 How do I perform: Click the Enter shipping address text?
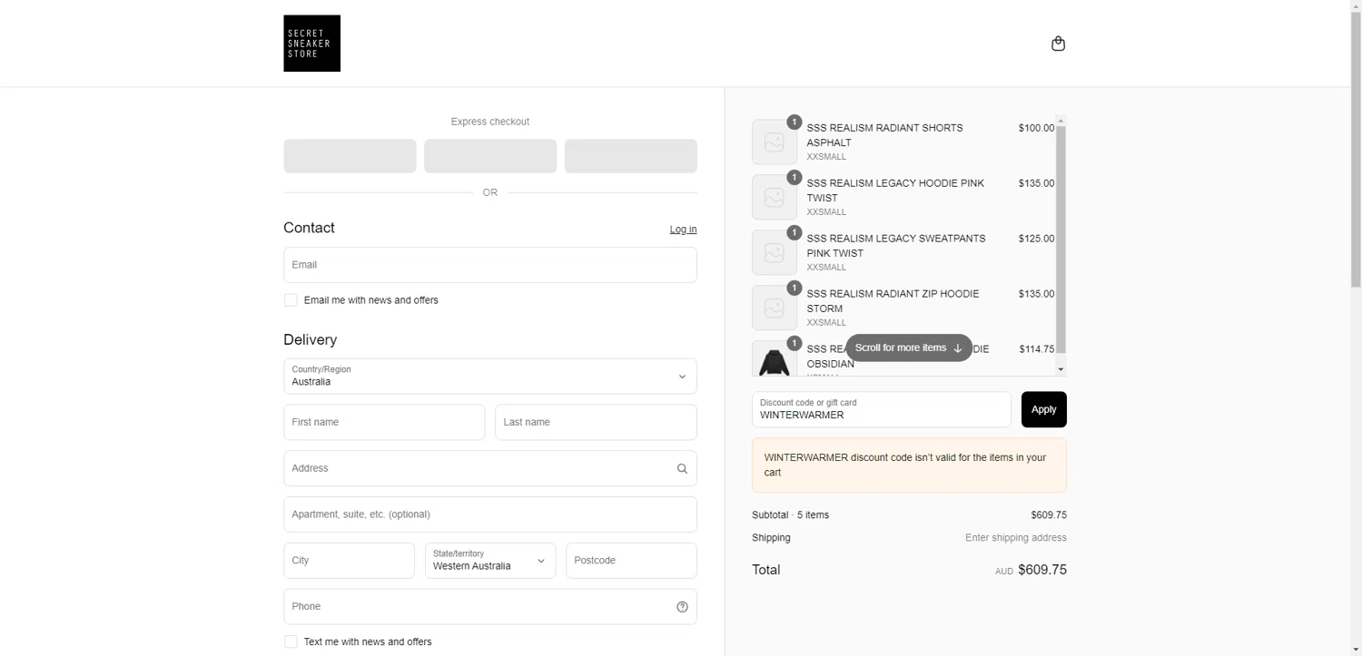1016,538
